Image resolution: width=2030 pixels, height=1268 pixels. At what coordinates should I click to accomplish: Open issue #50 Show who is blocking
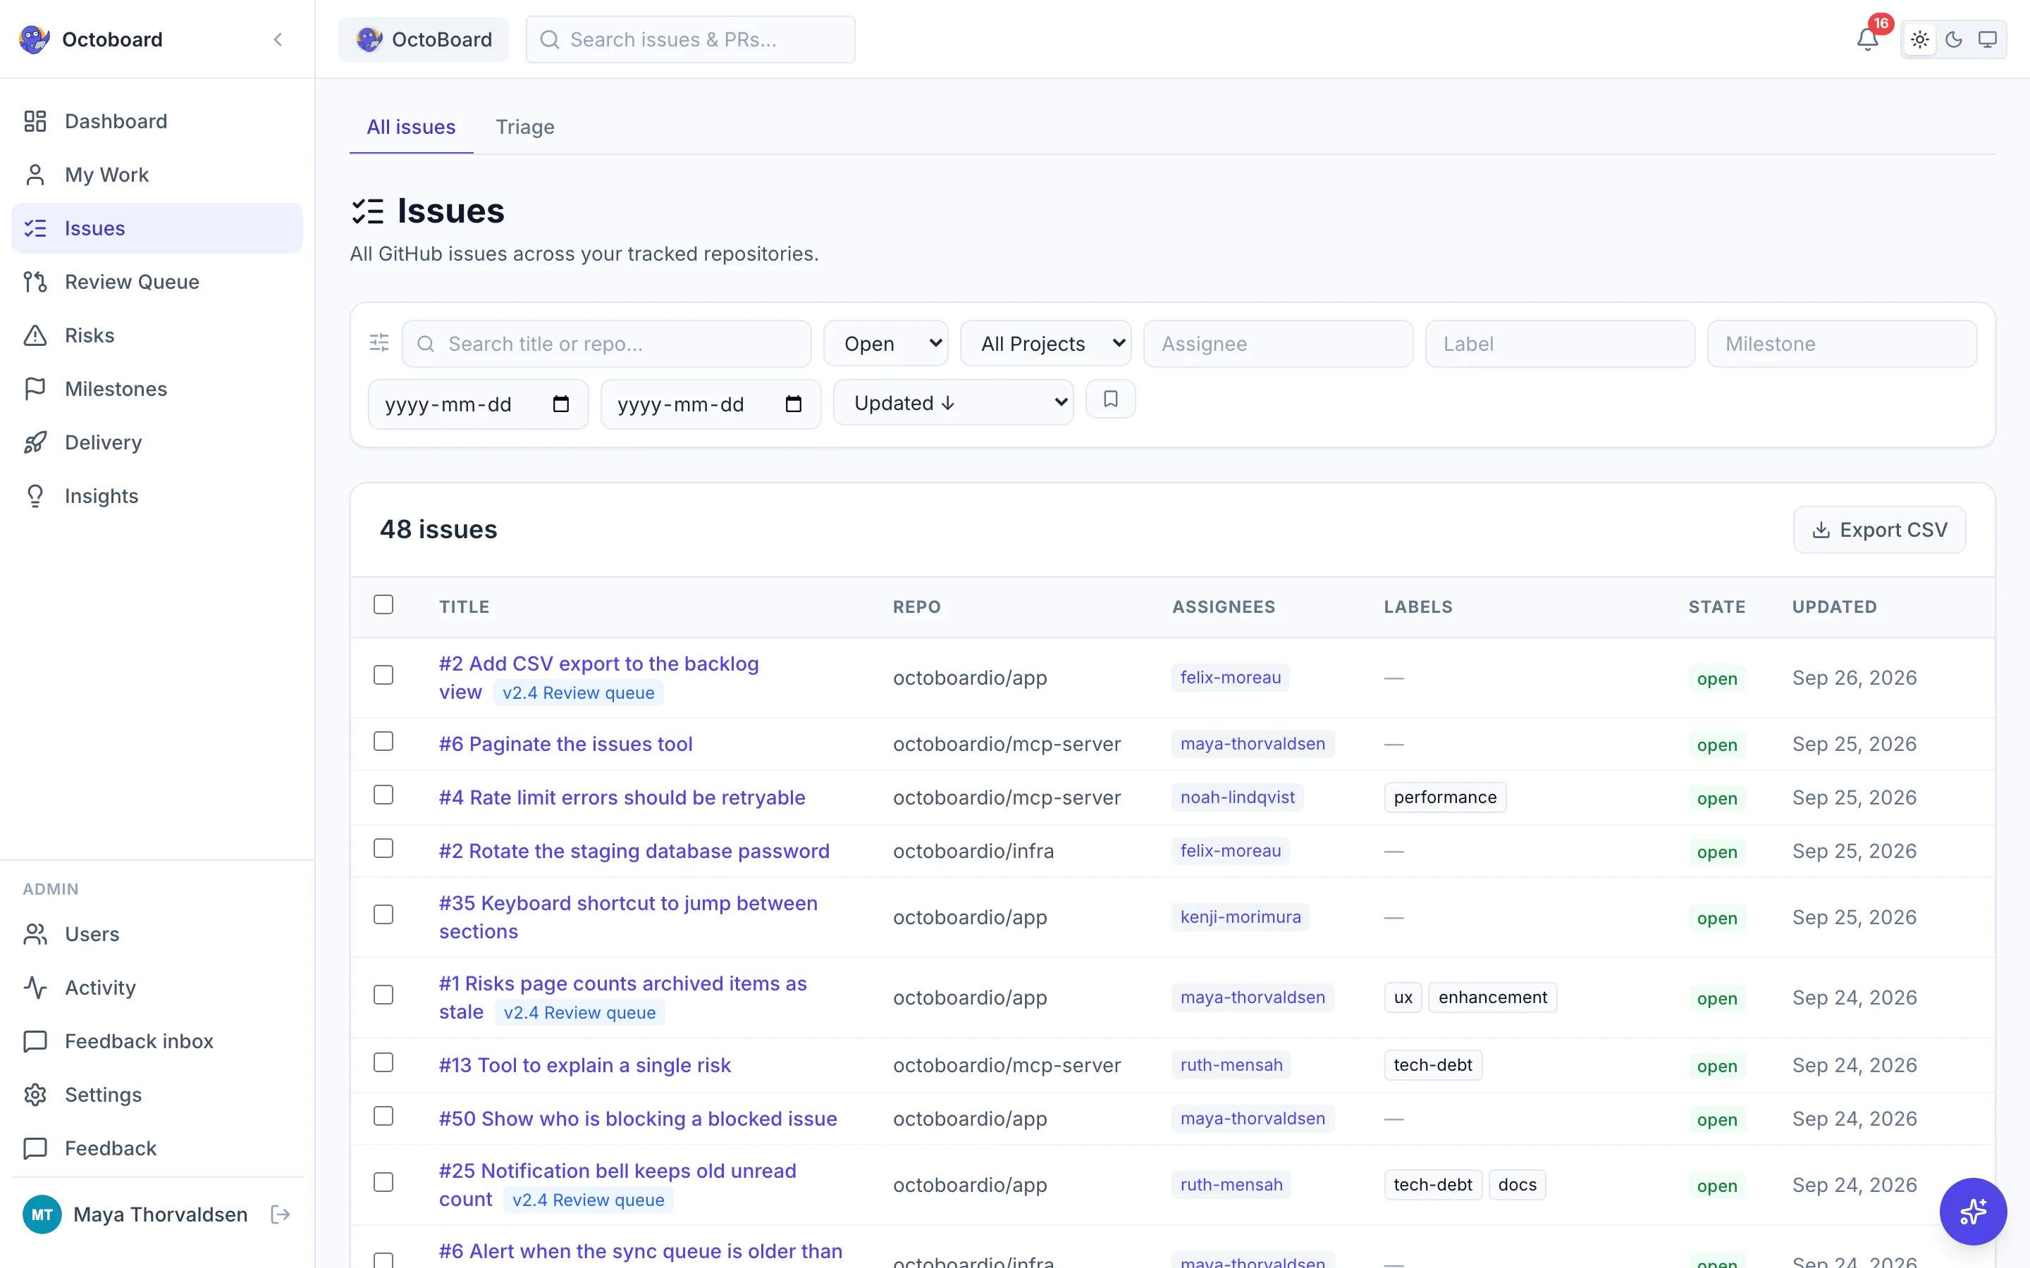(637, 1119)
